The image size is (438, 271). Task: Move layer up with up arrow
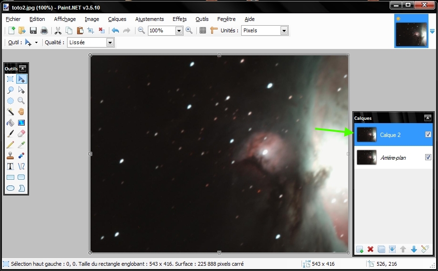point(403,249)
